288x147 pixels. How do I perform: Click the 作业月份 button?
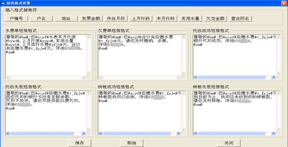pos(116,18)
